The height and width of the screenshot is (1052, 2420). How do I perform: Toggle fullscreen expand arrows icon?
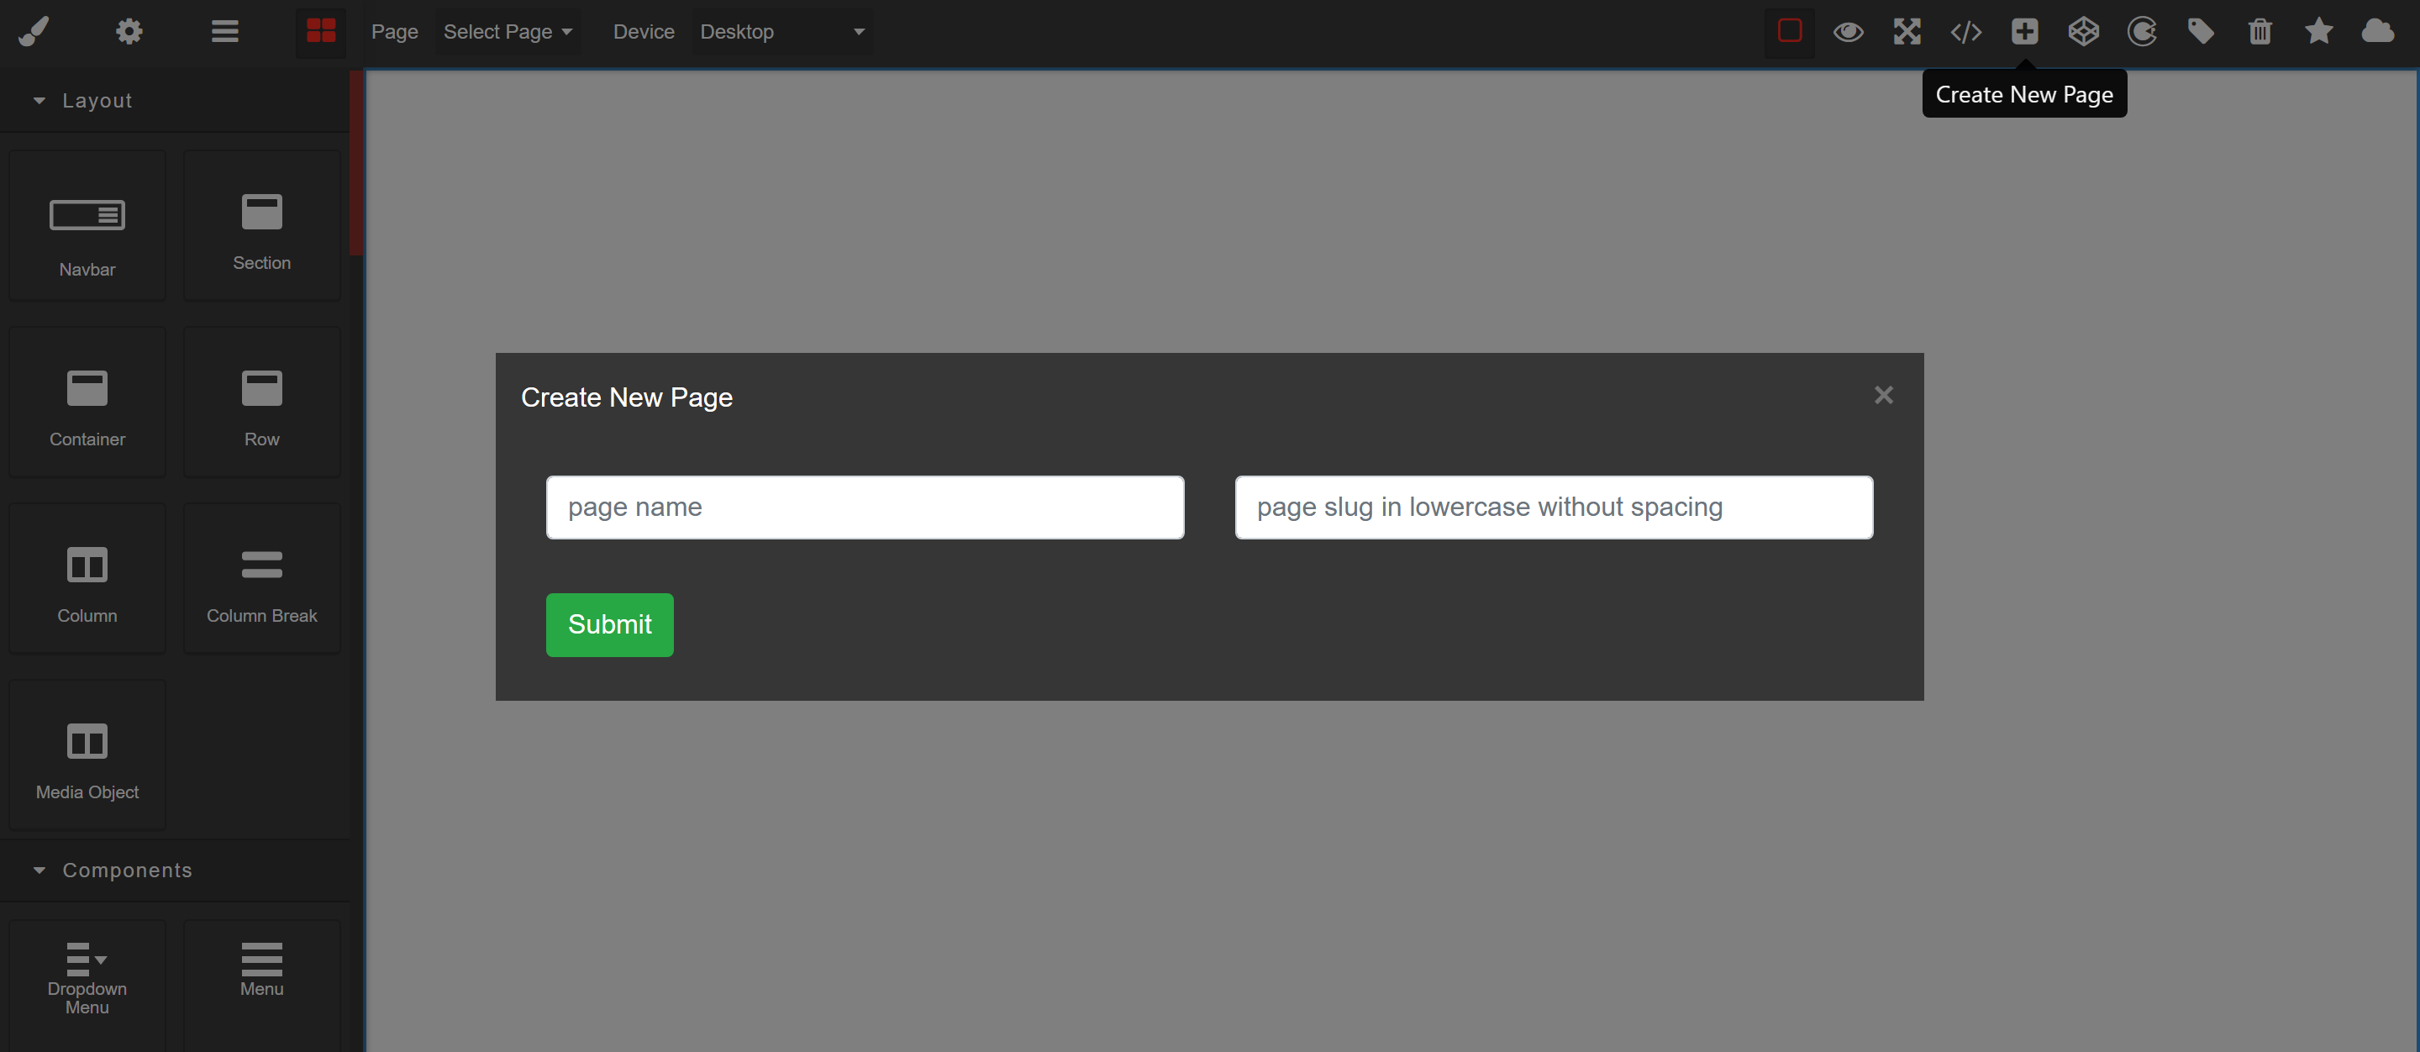click(x=1907, y=32)
